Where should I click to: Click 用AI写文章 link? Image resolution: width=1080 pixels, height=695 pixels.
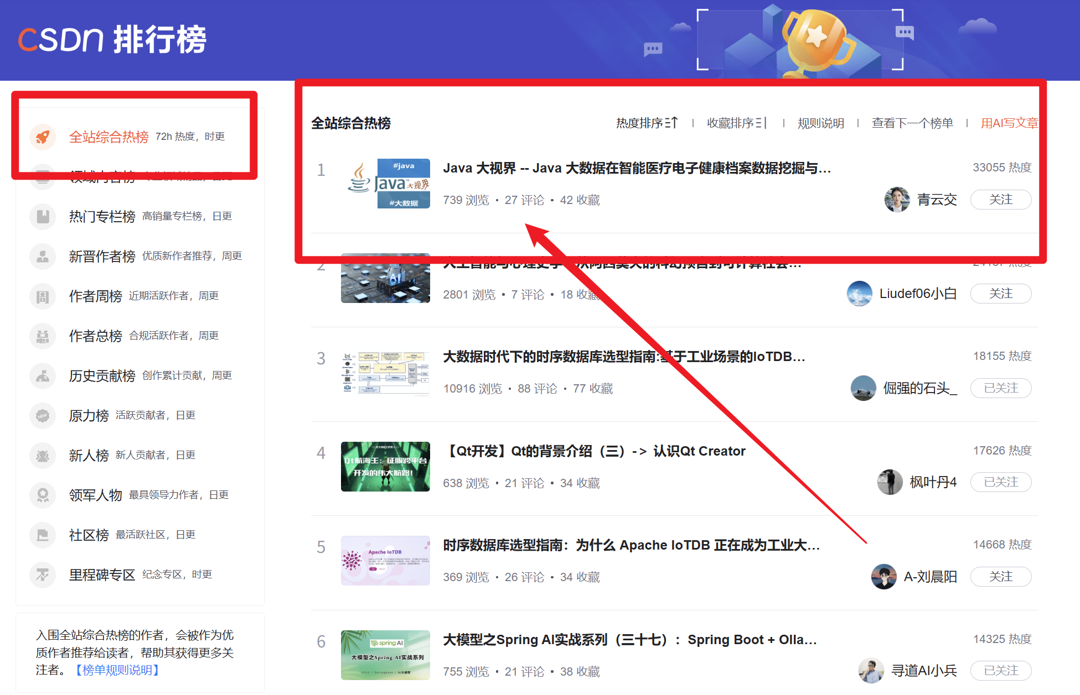click(1009, 123)
